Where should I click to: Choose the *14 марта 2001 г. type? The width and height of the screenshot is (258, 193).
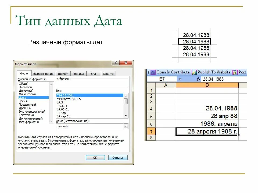pos(90,99)
